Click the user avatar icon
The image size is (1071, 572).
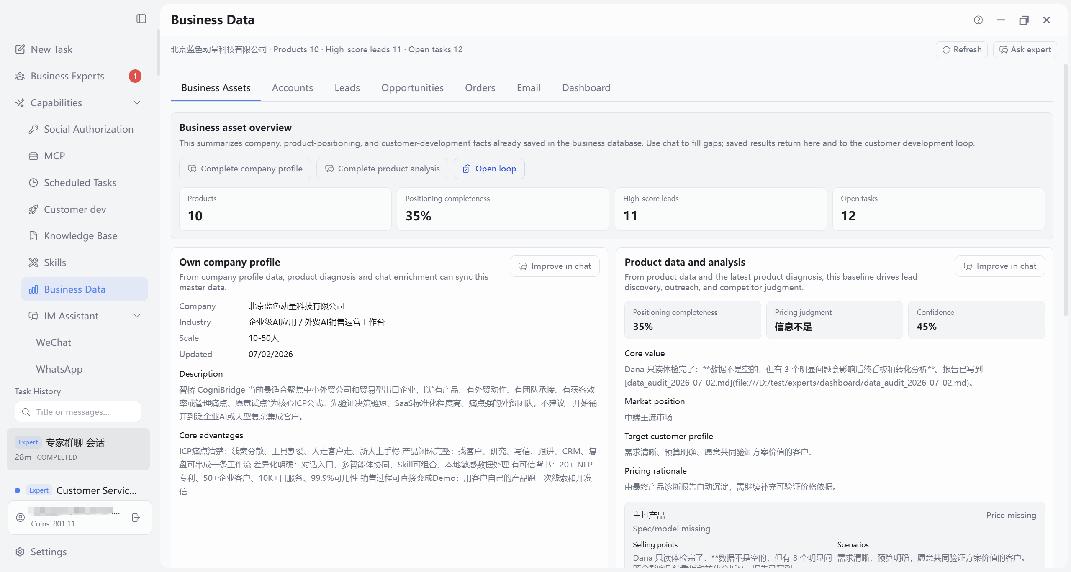pos(20,518)
